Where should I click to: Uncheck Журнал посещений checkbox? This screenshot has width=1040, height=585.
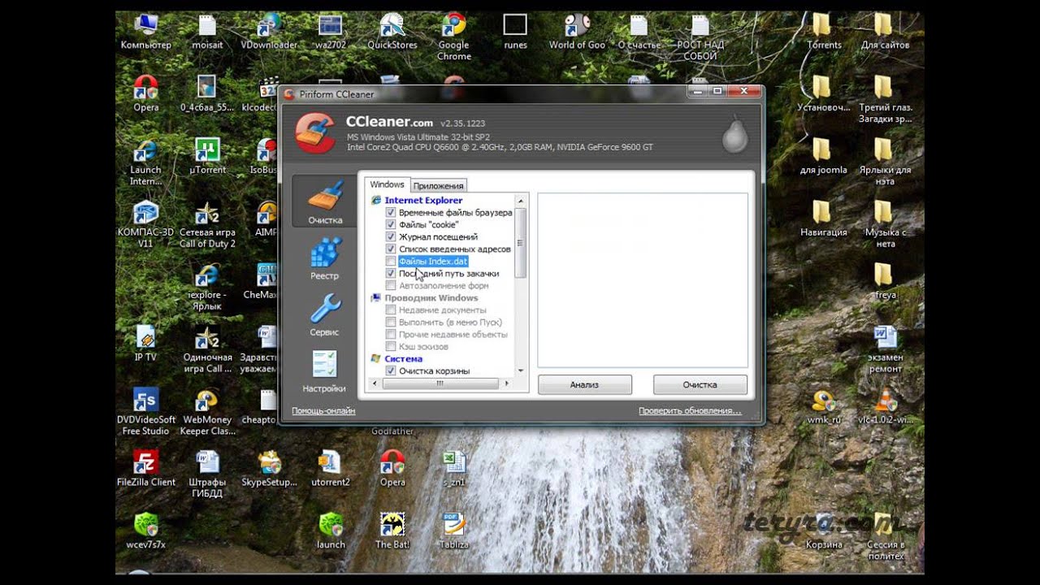point(391,236)
